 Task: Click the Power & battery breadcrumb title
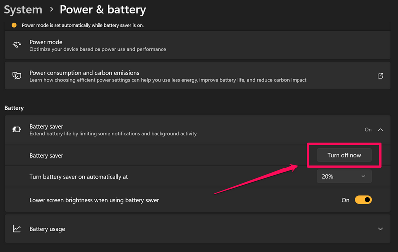point(102,9)
